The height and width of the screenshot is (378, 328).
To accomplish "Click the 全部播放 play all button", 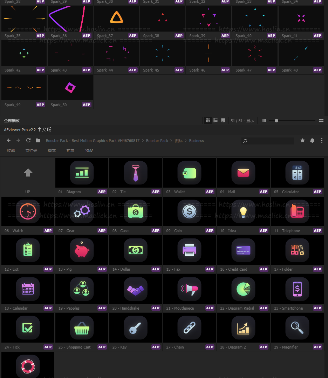I will tap(12, 121).
